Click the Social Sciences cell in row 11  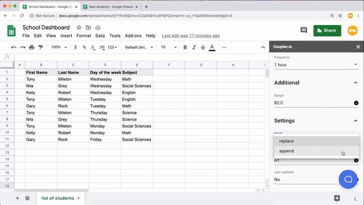coord(137,140)
